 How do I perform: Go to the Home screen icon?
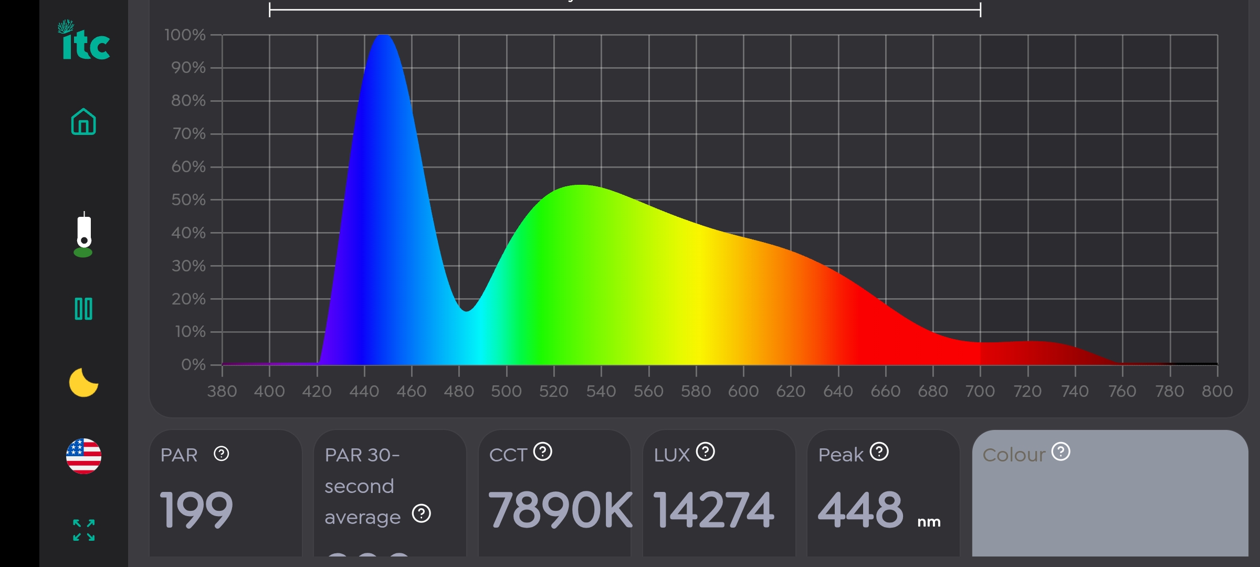(83, 122)
